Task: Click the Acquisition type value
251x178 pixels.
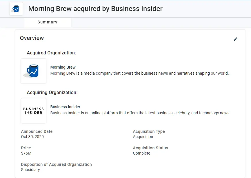Action: point(143,137)
